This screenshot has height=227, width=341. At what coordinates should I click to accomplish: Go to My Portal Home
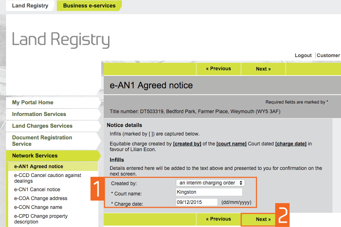click(33, 103)
